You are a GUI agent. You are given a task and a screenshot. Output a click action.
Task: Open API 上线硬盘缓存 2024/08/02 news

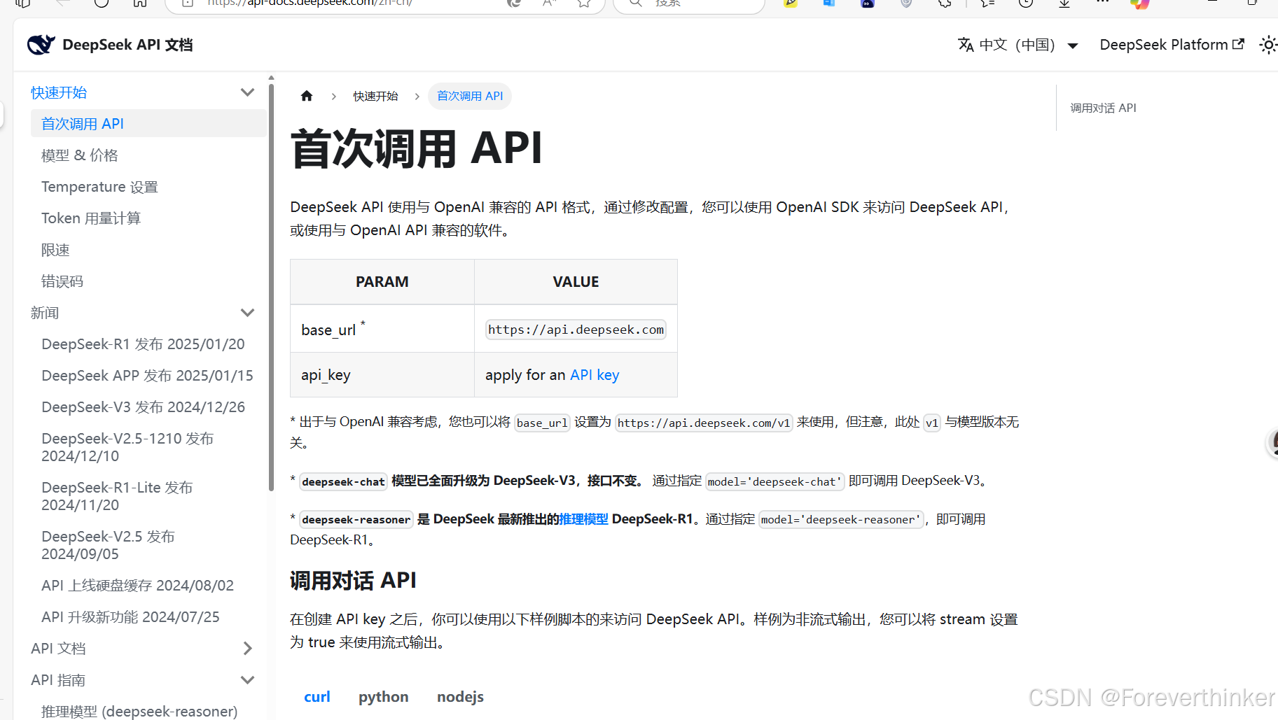[x=137, y=586]
